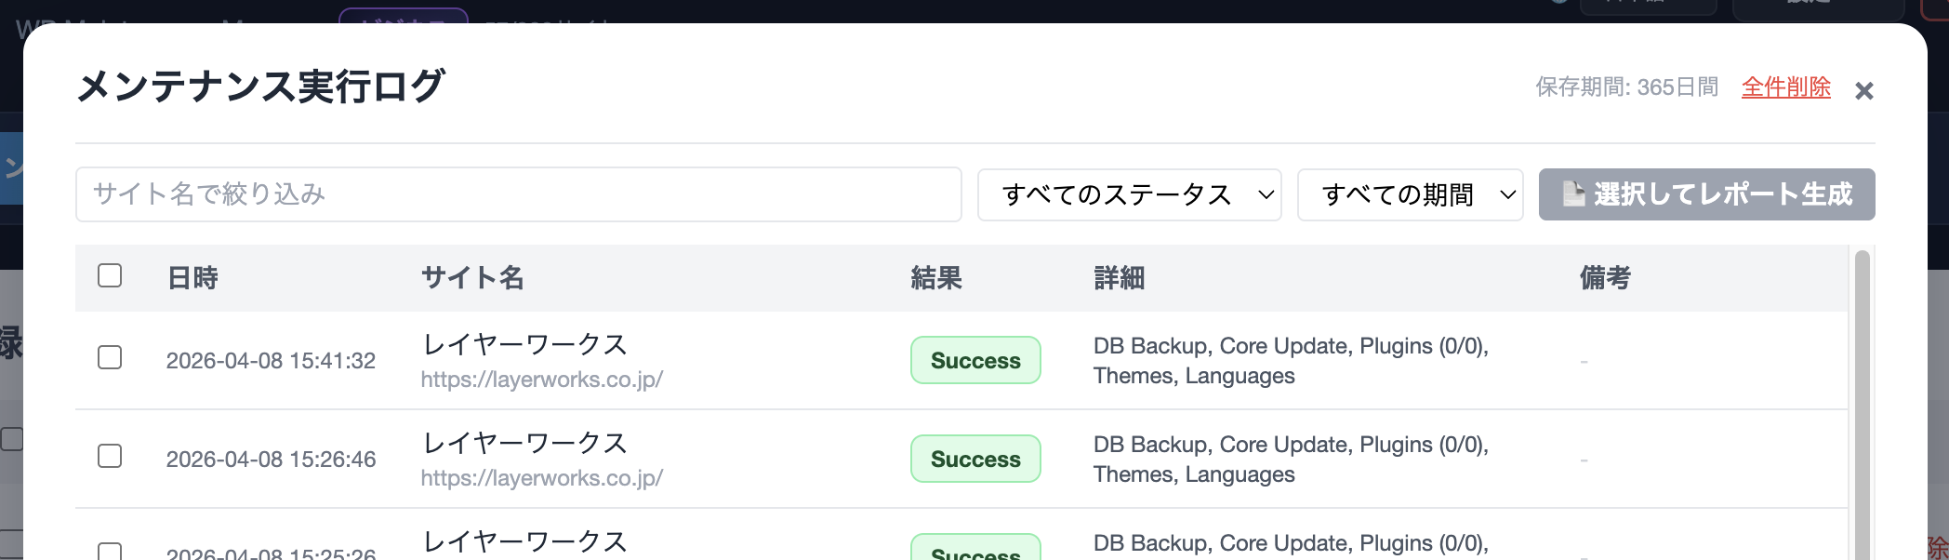Click the × icon to close the log modal
This screenshot has height=560, width=1949.
click(1863, 90)
